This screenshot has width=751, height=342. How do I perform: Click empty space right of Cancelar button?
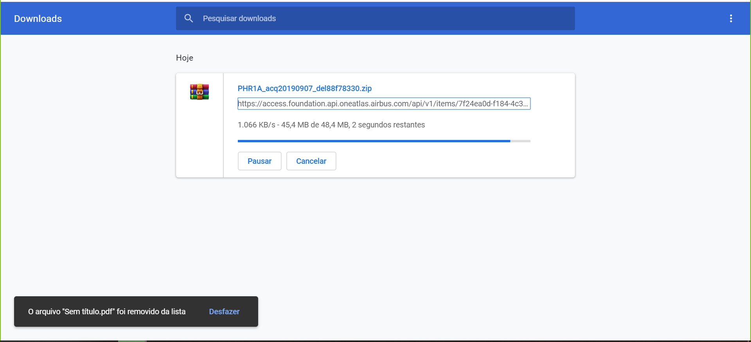(450, 161)
